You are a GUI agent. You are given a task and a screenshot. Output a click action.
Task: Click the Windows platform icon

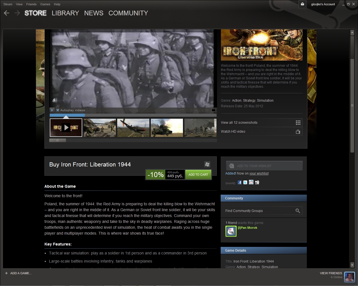[x=207, y=164]
